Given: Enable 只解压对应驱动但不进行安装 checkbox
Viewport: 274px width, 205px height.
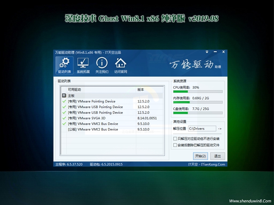Looking at the screenshot, I should click(175, 139).
